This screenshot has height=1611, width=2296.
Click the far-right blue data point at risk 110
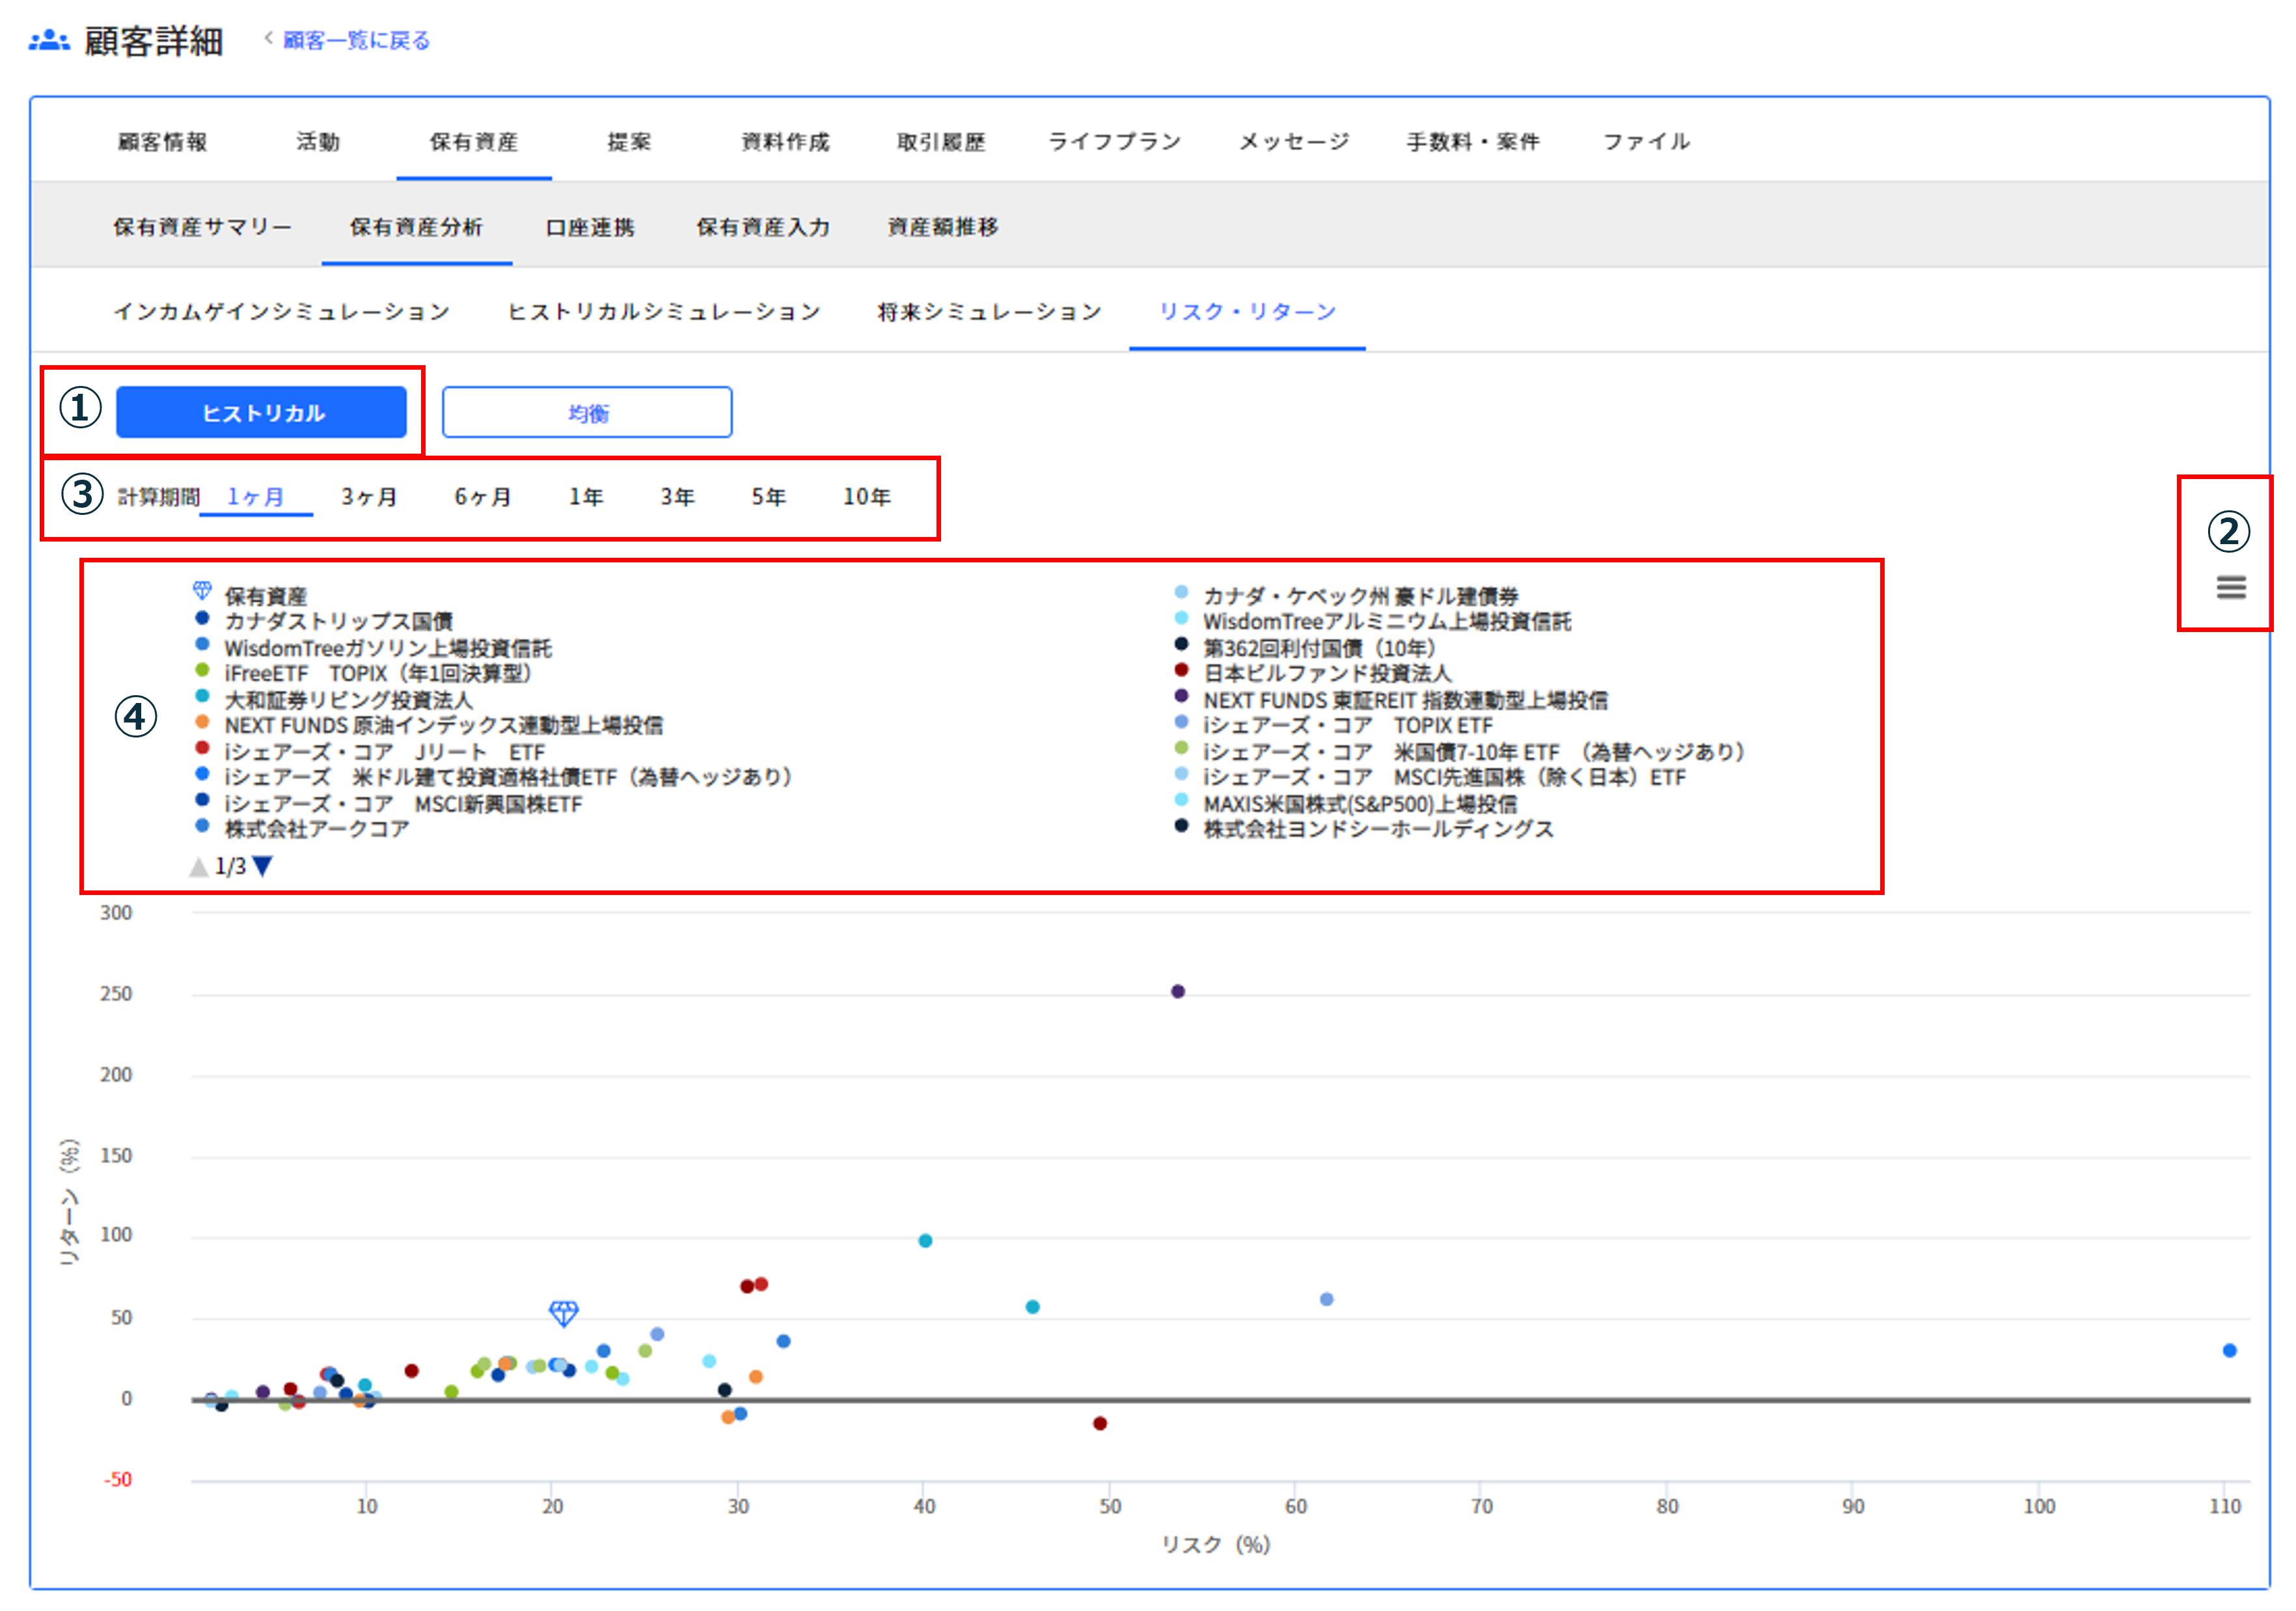point(2229,1351)
